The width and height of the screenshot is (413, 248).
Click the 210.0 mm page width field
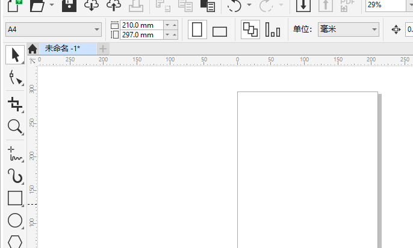[x=141, y=25]
